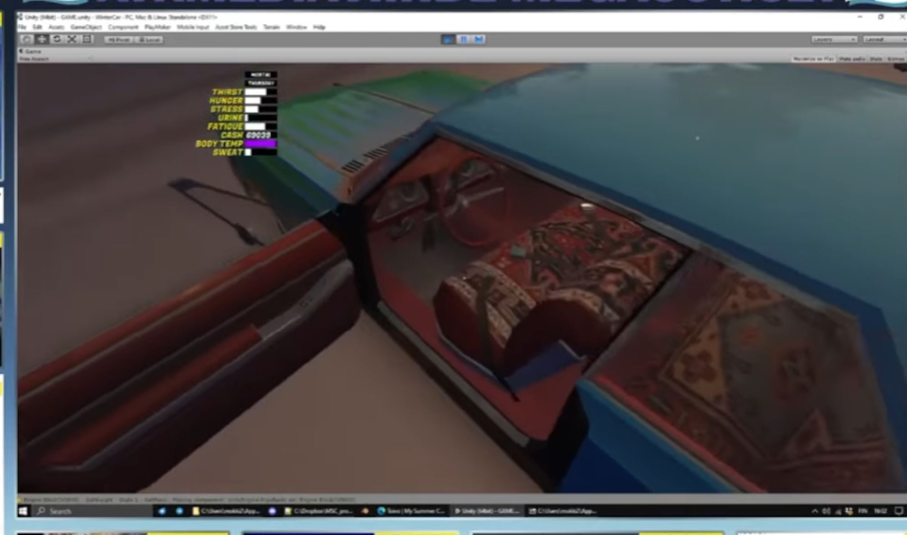Click the Windows taskbar search box
The image size is (907, 535).
(91, 511)
